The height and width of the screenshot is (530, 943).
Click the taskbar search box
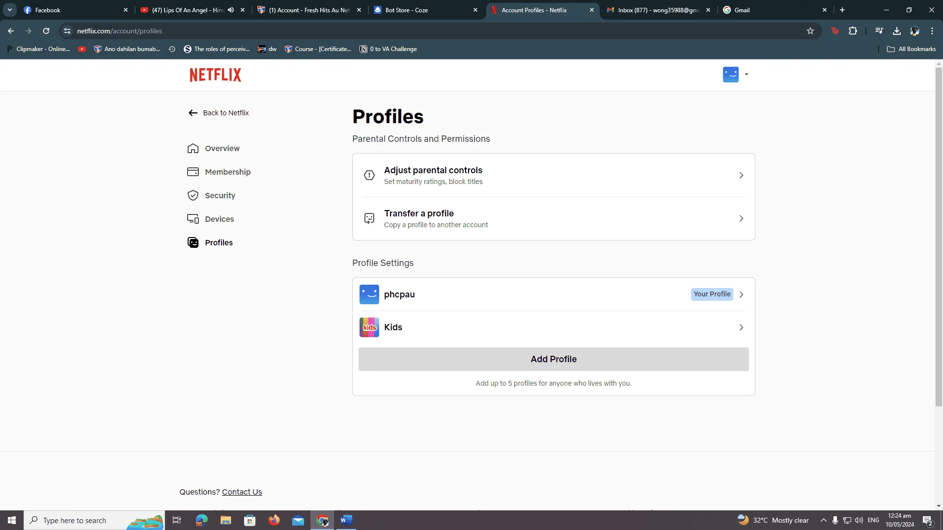click(94, 520)
